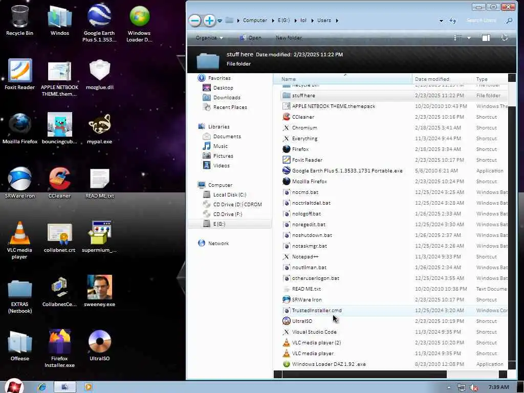Click the horizontal scrollbar of file list

364,374
